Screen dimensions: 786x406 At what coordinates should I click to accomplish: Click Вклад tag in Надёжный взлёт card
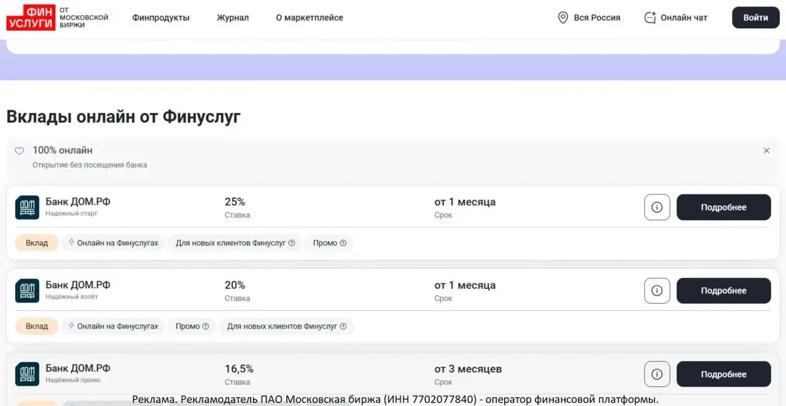tap(37, 326)
